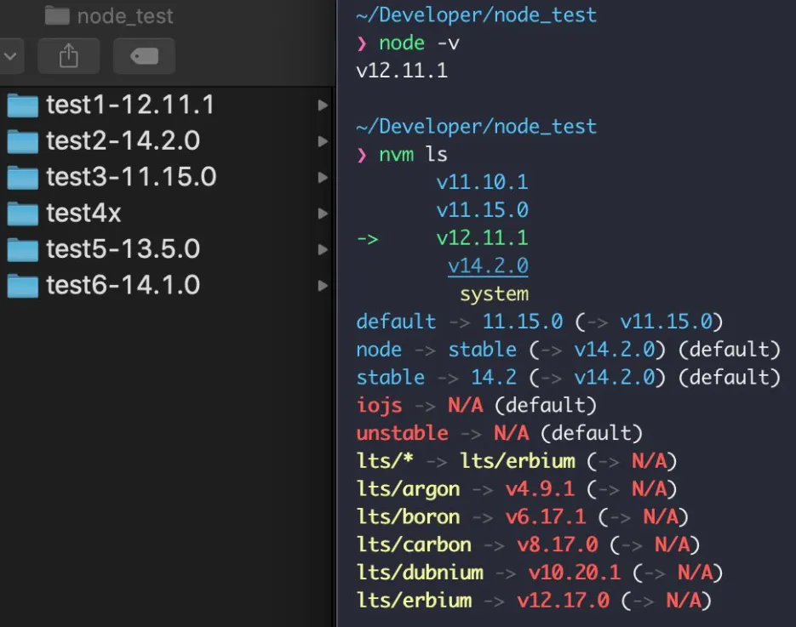796x627 pixels.
Task: Click the standalone 'v11.15.0' nvm version line
Action: [x=482, y=209]
